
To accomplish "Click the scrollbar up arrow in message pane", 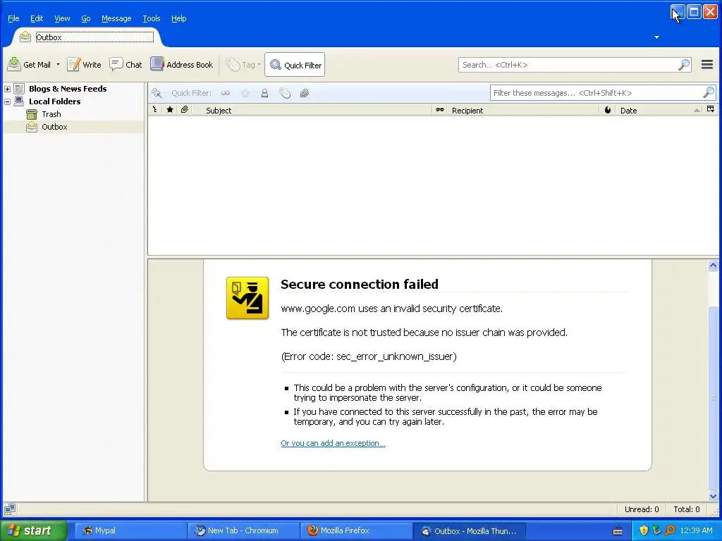I will tap(713, 266).
